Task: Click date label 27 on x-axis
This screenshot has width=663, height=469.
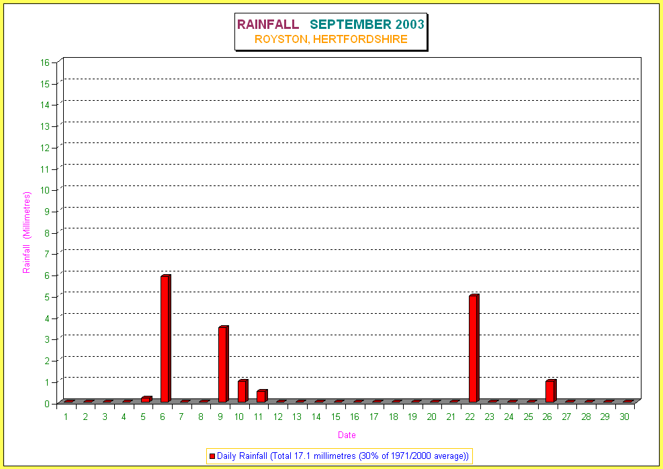Action: [566, 417]
